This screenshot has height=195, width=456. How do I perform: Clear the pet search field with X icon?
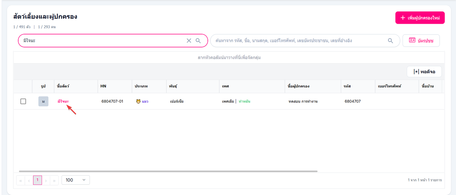click(x=189, y=41)
